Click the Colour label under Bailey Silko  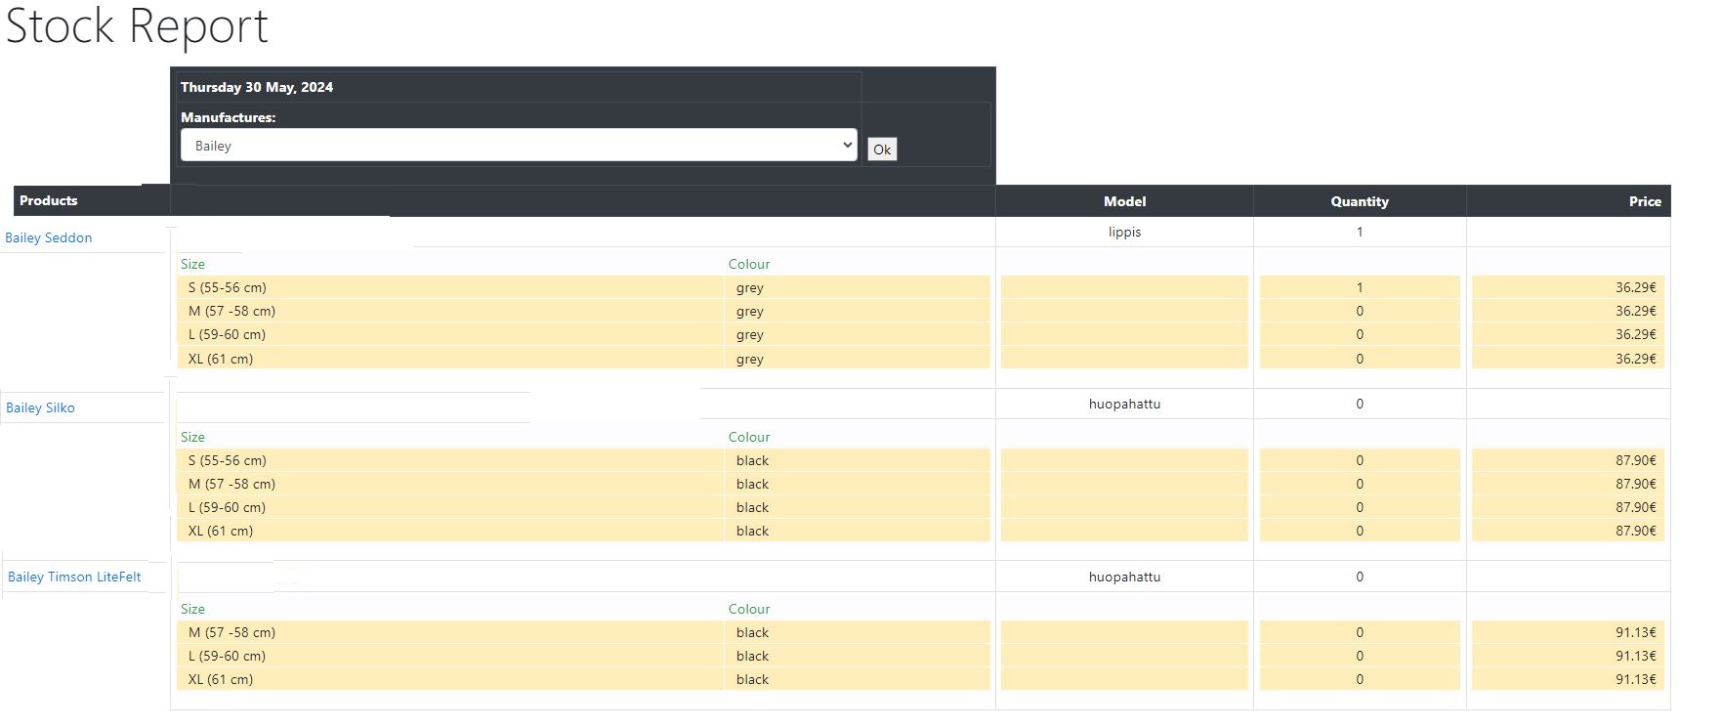749,437
